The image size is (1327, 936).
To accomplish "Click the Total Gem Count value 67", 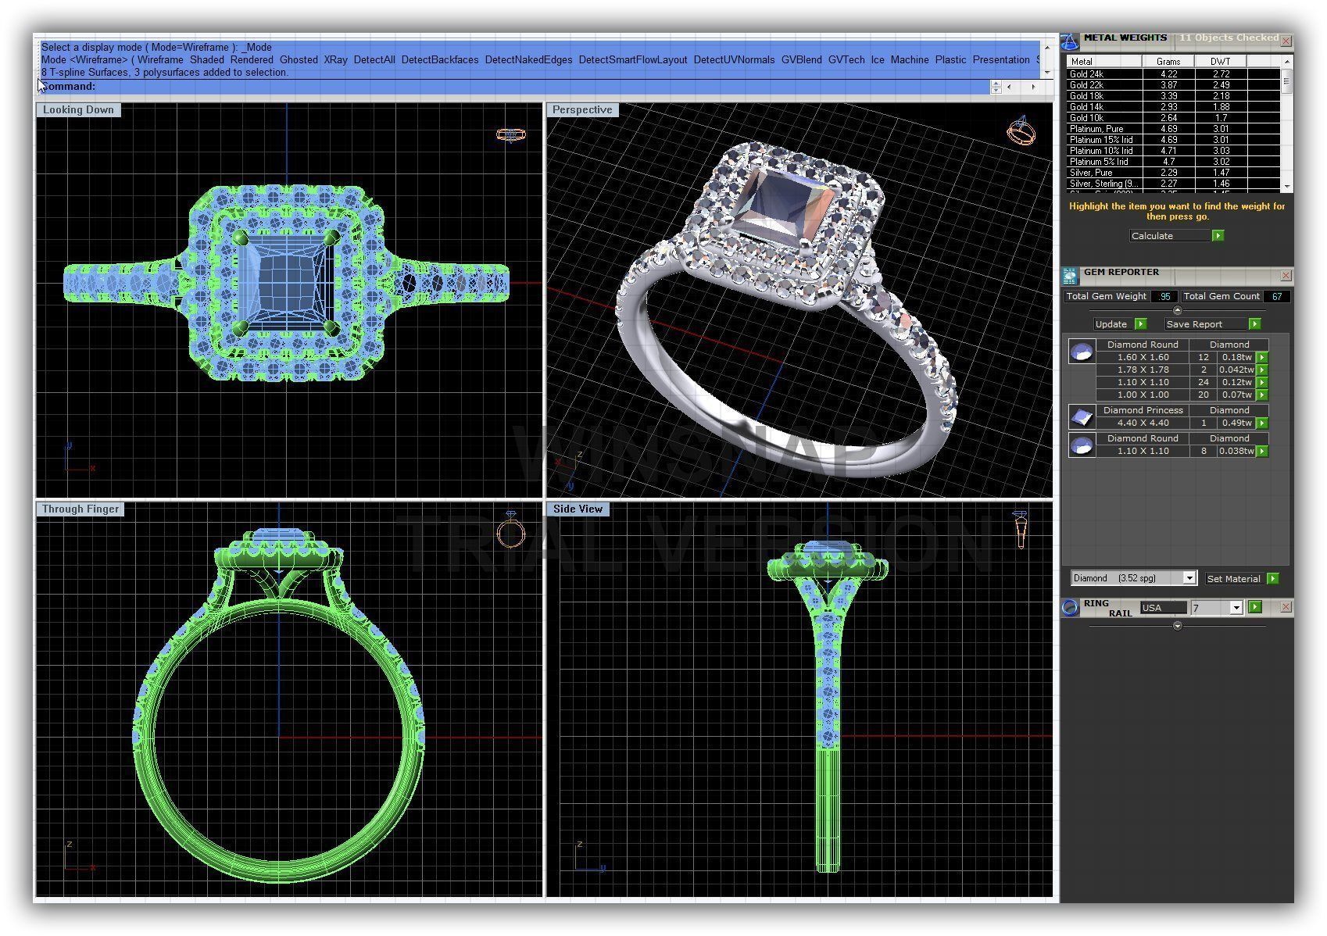I will tap(1276, 296).
